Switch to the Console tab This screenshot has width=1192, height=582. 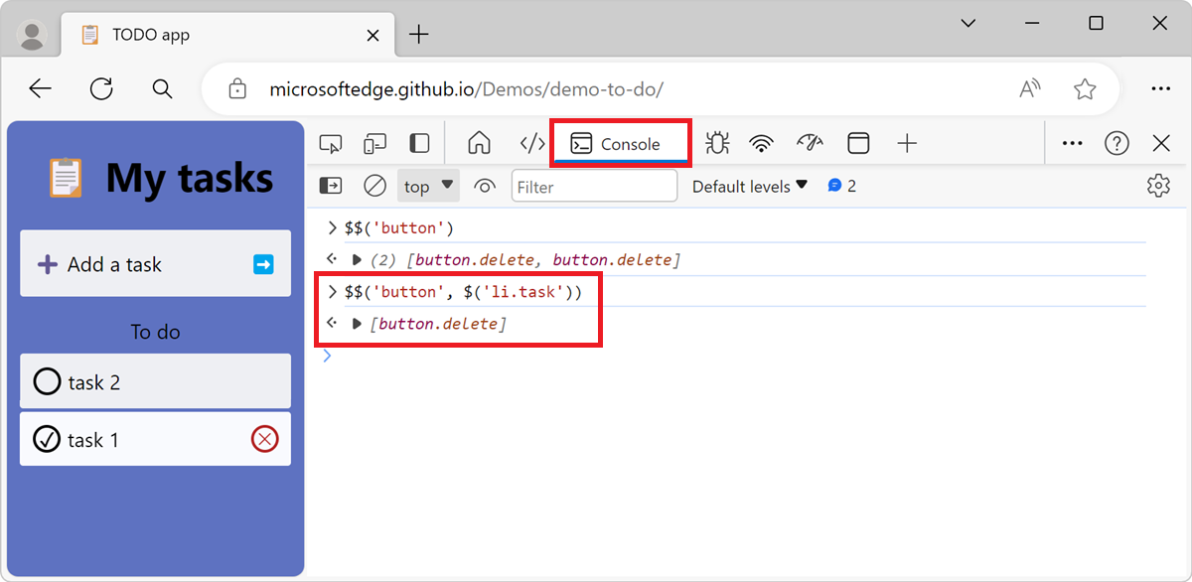(x=620, y=142)
